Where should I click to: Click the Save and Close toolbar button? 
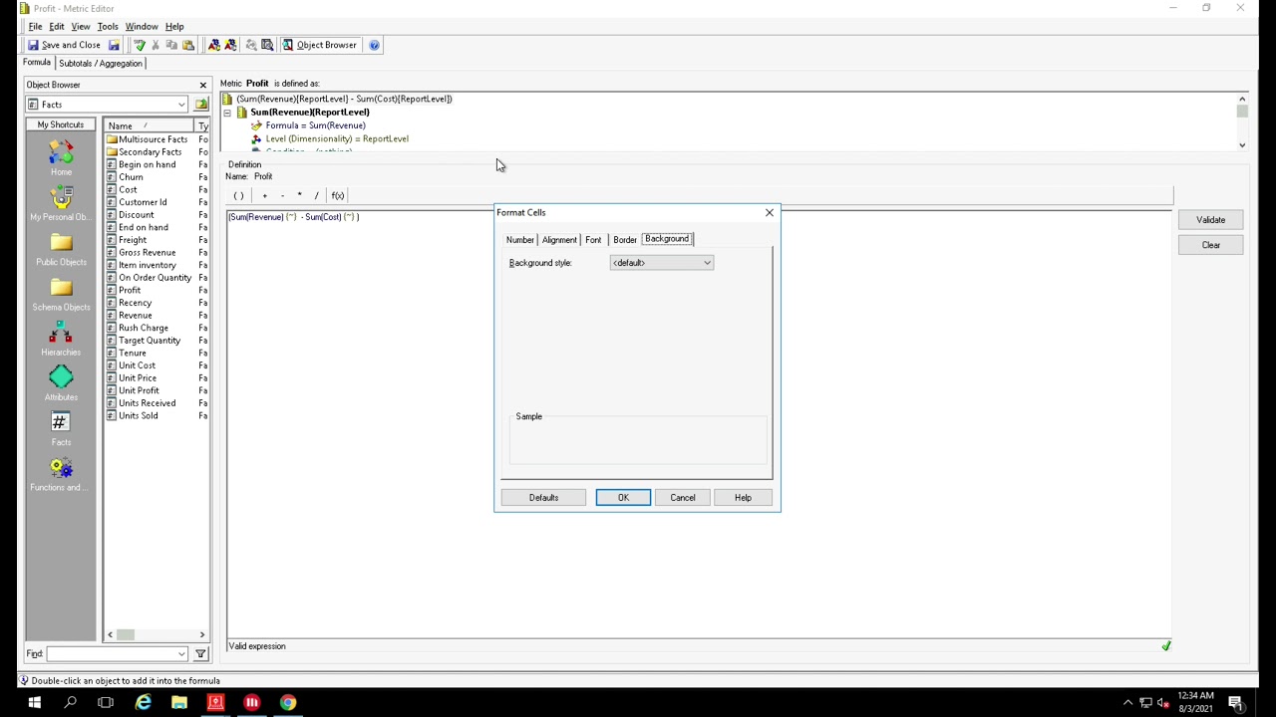click(x=64, y=45)
